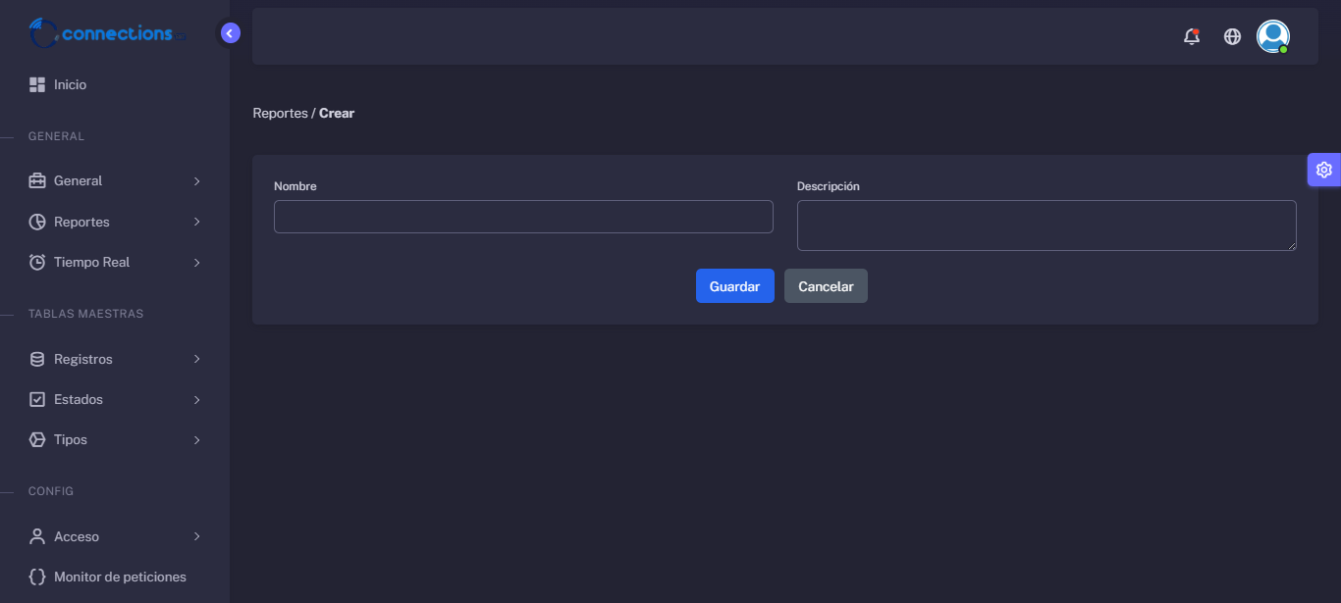Click the Reportes breadcrumb link
This screenshot has width=1341, height=603.
[280, 114]
